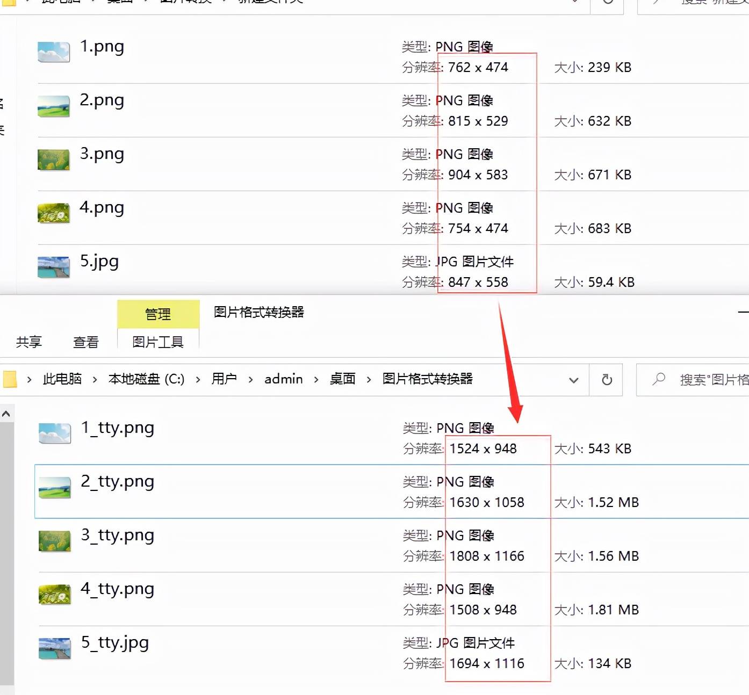Viewport: 749px width, 695px height.
Task: Select the 5_tty.jpg file icon
Action: [54, 648]
